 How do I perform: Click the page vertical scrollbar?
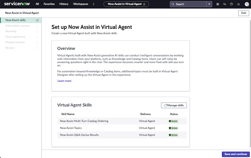coord(250,83)
